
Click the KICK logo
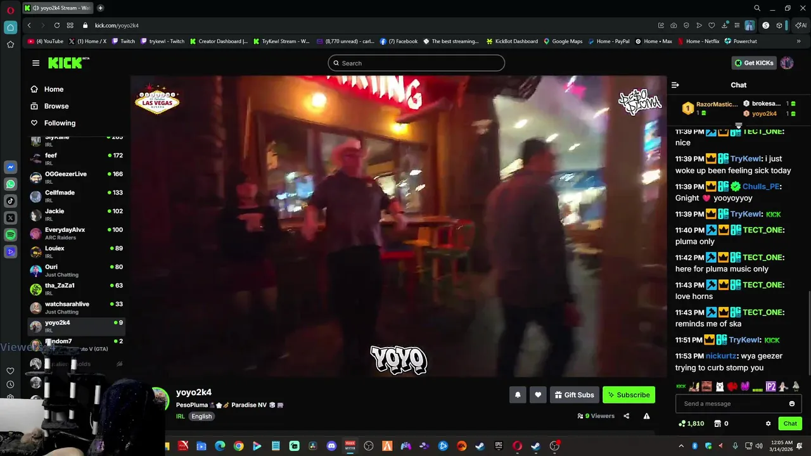point(68,63)
